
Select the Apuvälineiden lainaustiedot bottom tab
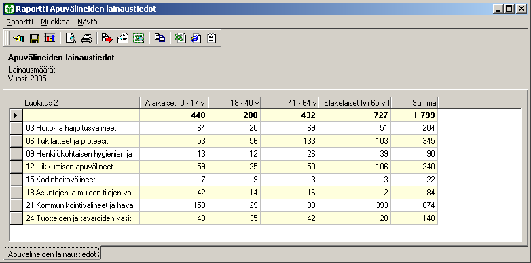click(53, 254)
